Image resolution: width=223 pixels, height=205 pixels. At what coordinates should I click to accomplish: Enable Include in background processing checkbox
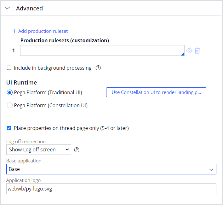click(9, 68)
